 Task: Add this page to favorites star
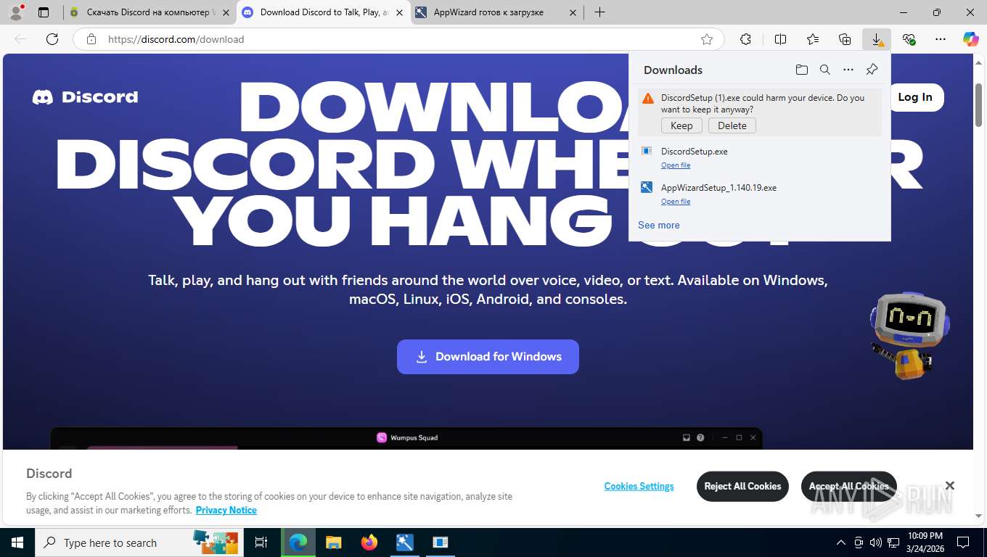[707, 39]
